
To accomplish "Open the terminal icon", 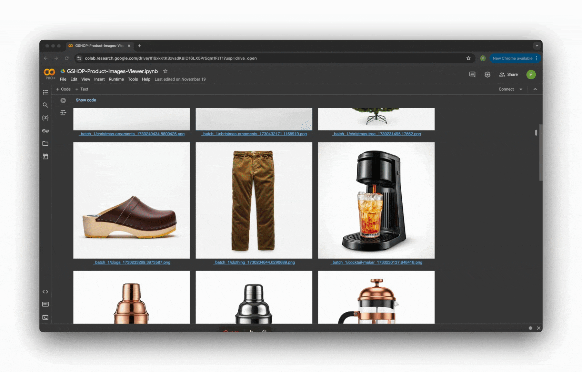I will pyautogui.click(x=45, y=317).
